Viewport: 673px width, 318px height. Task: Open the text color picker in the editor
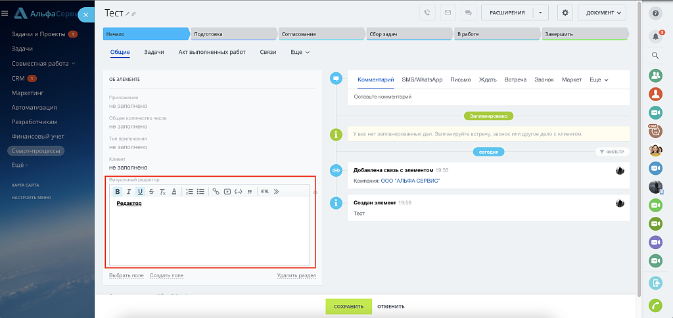[174, 192]
